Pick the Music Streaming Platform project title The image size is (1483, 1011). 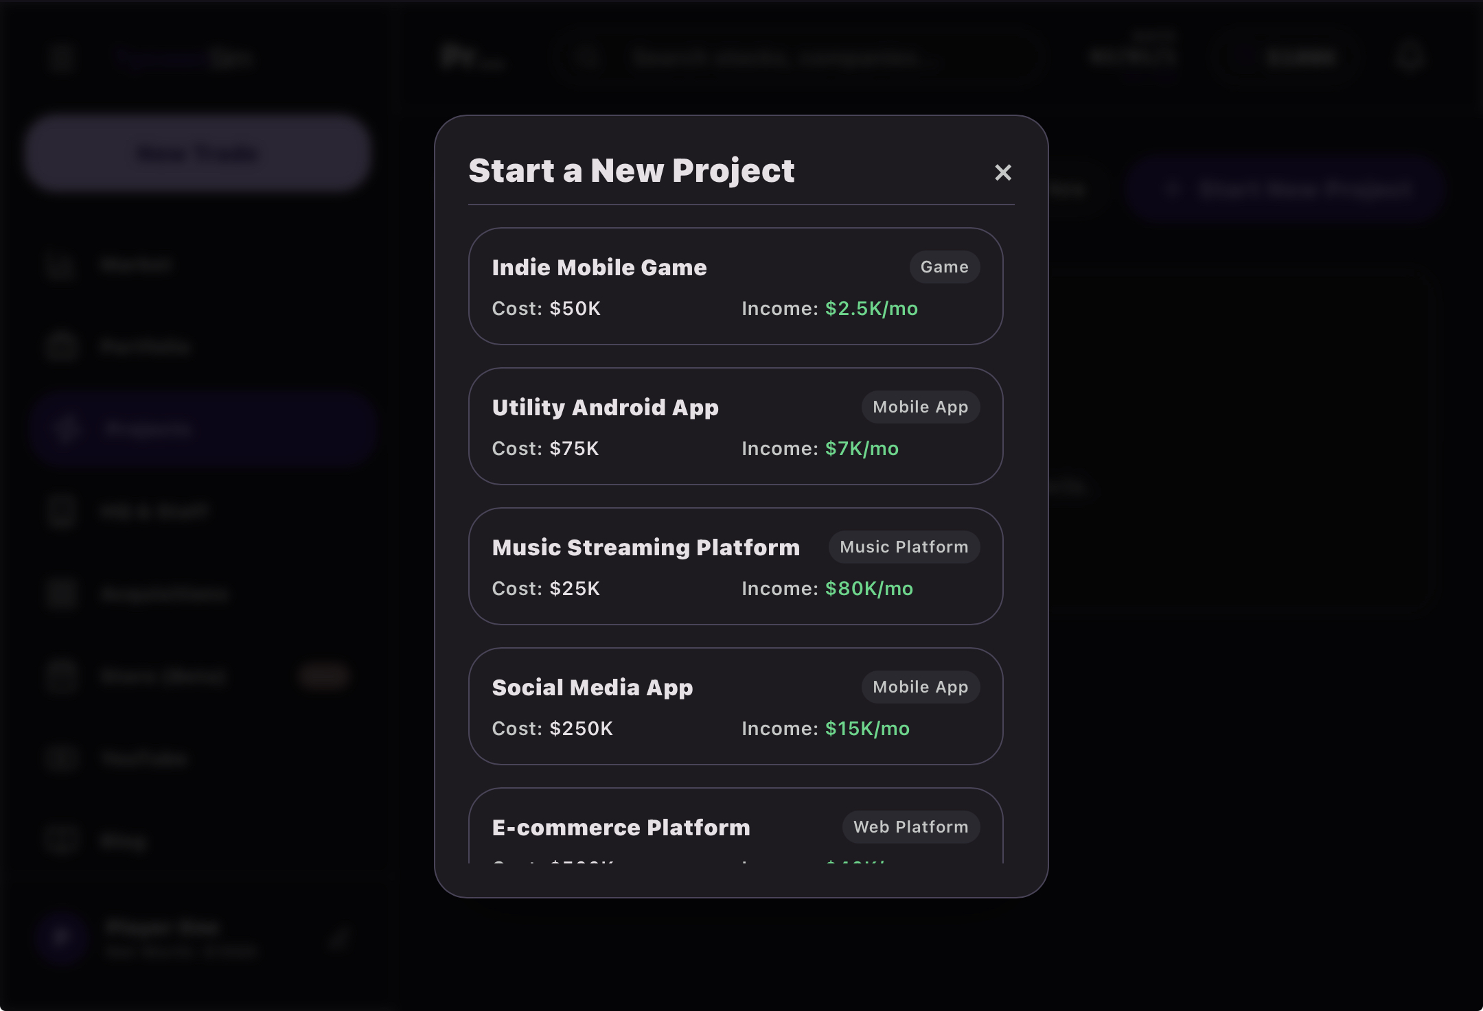[x=645, y=548]
